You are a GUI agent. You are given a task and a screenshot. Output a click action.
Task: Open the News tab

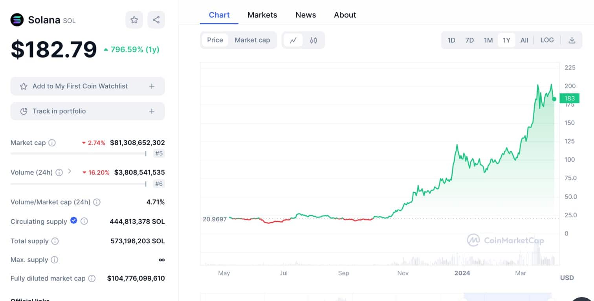point(306,15)
